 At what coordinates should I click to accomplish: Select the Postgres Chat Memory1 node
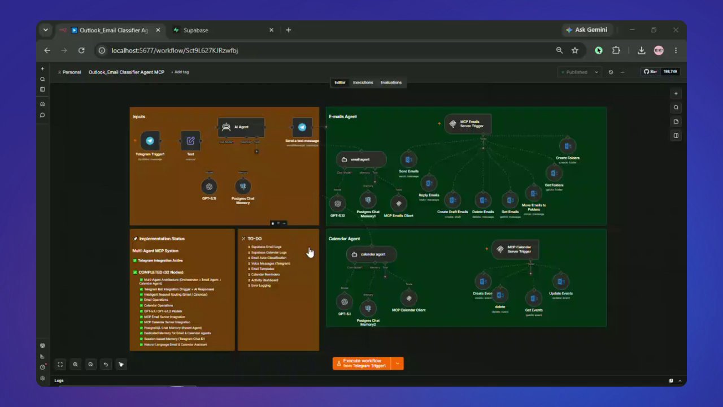[x=368, y=200]
